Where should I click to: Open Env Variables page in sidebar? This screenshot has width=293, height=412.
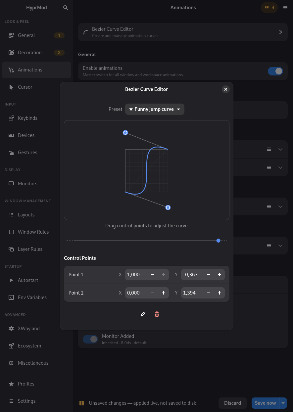36,298
